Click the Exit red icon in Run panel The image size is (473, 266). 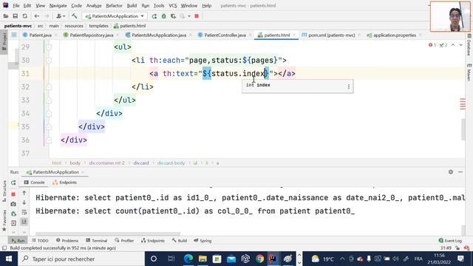(x=13, y=223)
